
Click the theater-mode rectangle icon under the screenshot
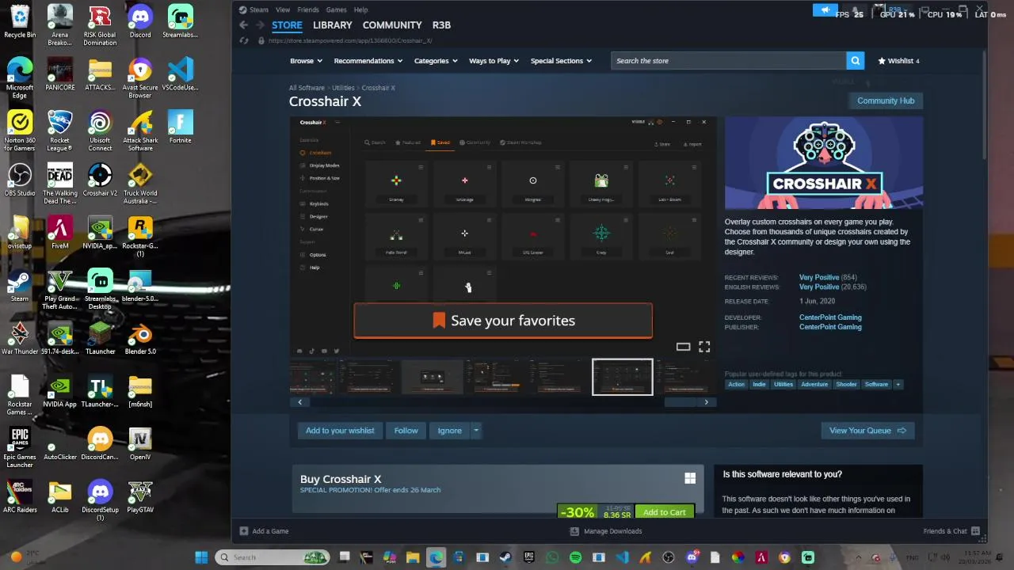[x=683, y=347]
